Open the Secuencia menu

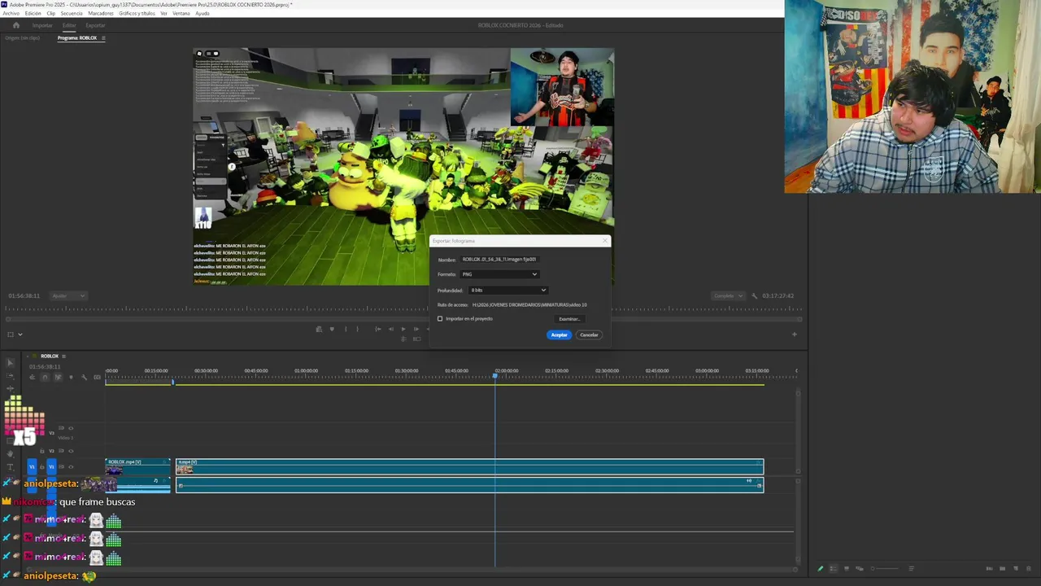[72, 13]
